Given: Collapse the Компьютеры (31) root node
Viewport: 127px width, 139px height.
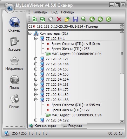Looking at the screenshot, I should (x=30, y=33).
